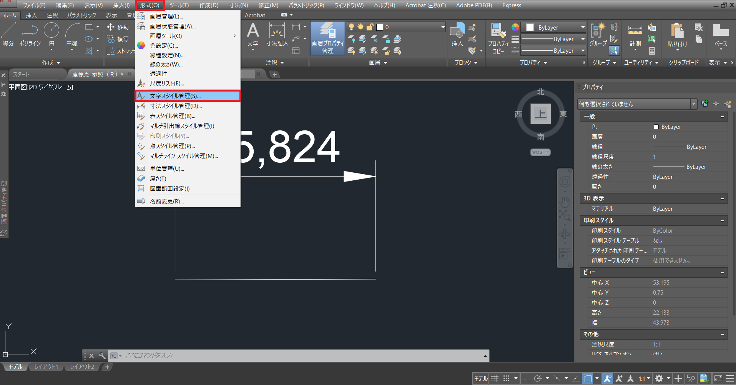
Task: Click the table icon in annotation panel
Action: [296, 50]
